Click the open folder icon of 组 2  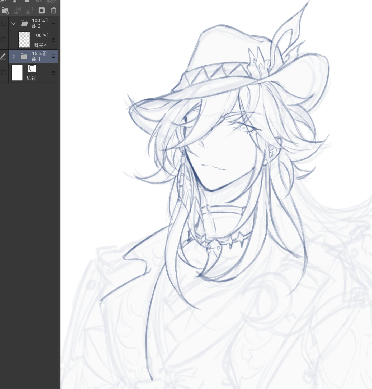pyautogui.click(x=24, y=23)
